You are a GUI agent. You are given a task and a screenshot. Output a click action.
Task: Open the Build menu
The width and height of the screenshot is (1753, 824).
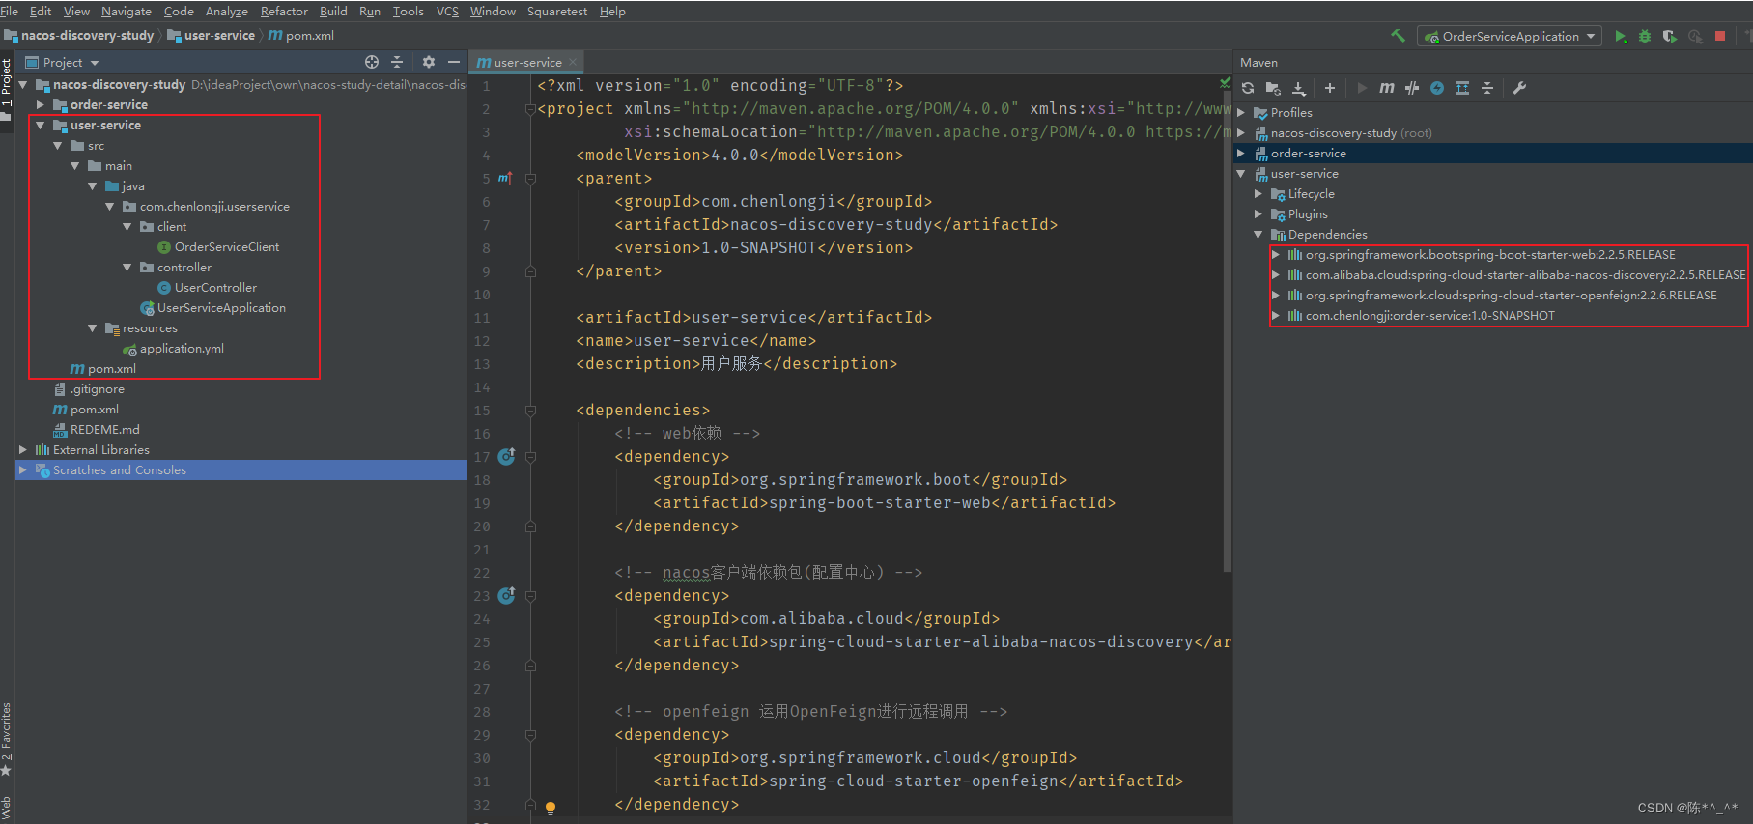(x=333, y=11)
